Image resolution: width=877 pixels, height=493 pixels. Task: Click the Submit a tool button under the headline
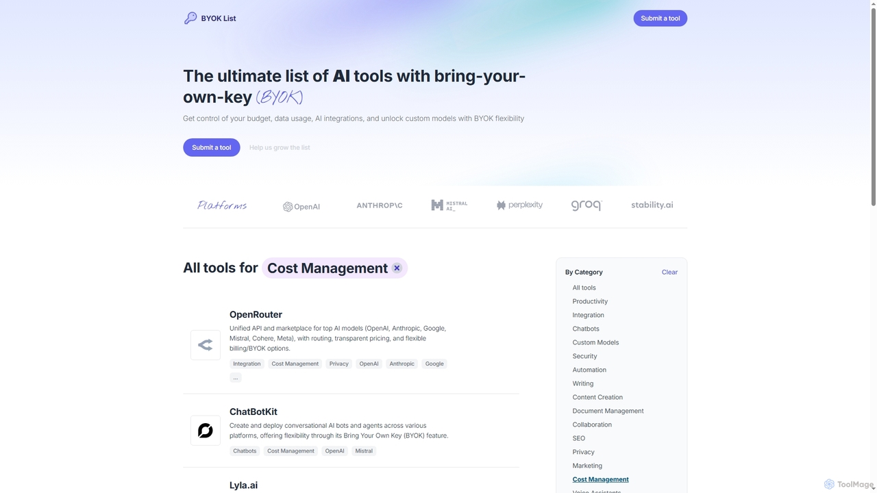(x=212, y=147)
